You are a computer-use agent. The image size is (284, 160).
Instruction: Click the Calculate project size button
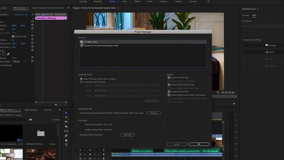tap(127, 135)
